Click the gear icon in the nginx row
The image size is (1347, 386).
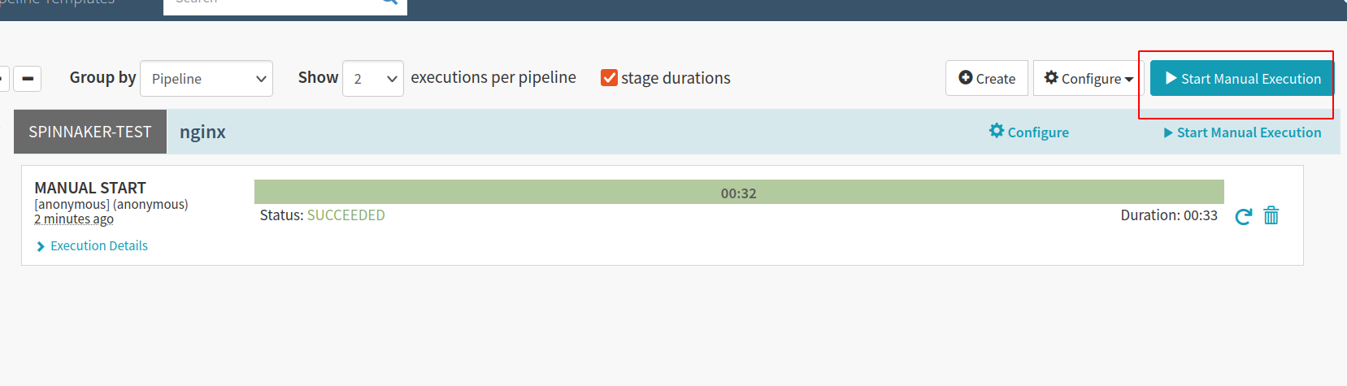point(997,131)
